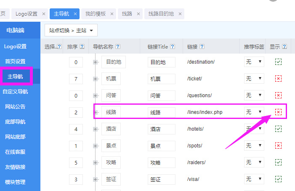Close the 主导航 tab
This screenshot has width=295, height=191.
[75, 14]
